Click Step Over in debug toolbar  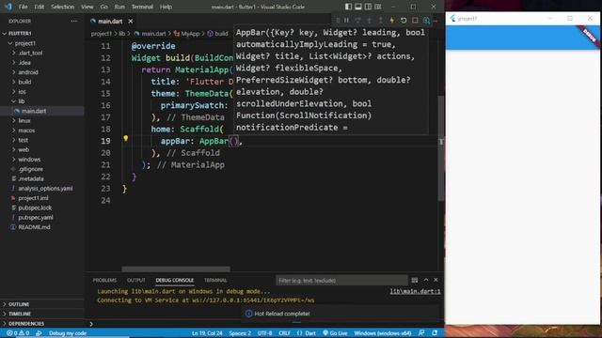click(357, 21)
